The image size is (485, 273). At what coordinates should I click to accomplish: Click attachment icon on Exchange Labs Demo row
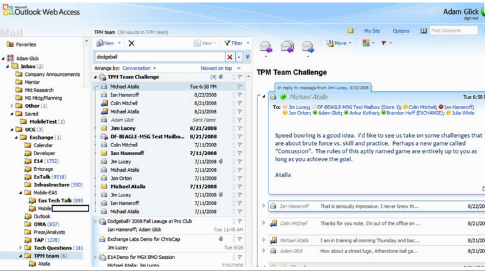click(221, 239)
